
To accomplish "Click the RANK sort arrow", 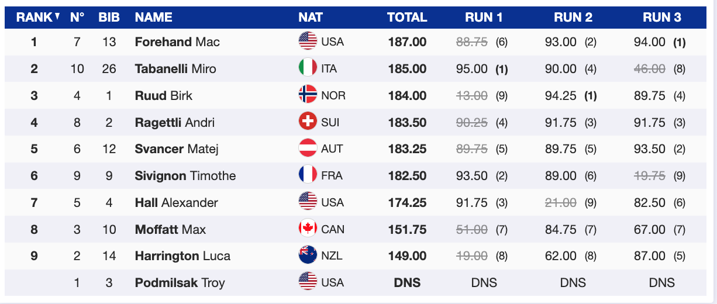I will [57, 16].
